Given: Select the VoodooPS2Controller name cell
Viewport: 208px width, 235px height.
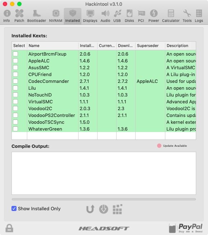Looking at the screenshot, I should pyautogui.click(x=52, y=116).
